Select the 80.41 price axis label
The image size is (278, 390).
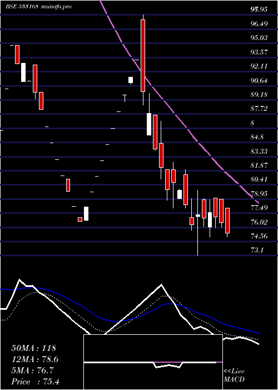coord(259,179)
